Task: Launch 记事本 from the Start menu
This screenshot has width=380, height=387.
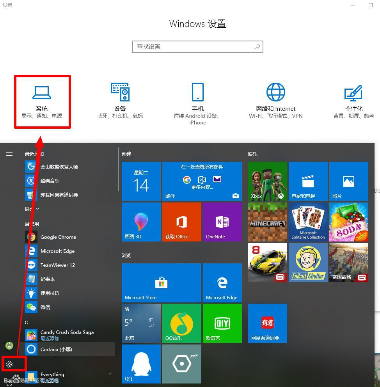Action: (46, 279)
